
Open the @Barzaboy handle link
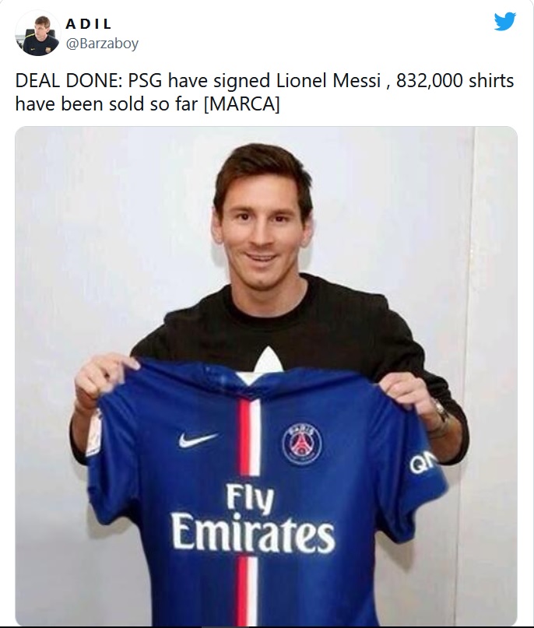coord(102,44)
